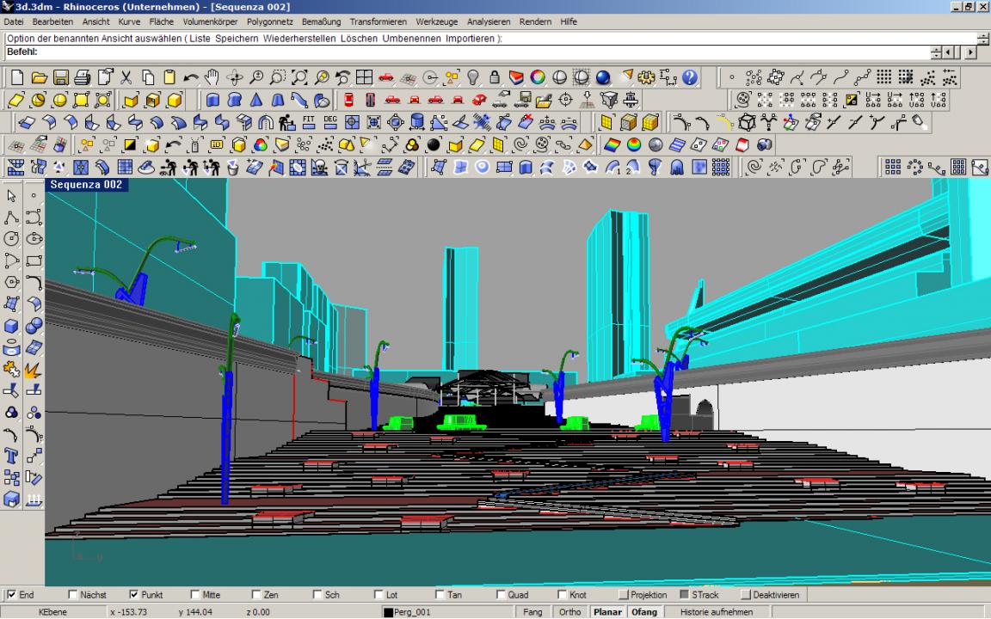
Task: Check the Quad object snap box
Action: (x=501, y=595)
